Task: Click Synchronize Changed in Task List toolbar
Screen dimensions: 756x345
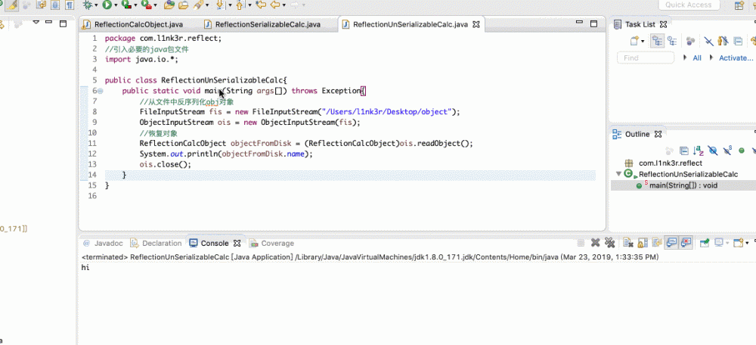Action: [752, 41]
